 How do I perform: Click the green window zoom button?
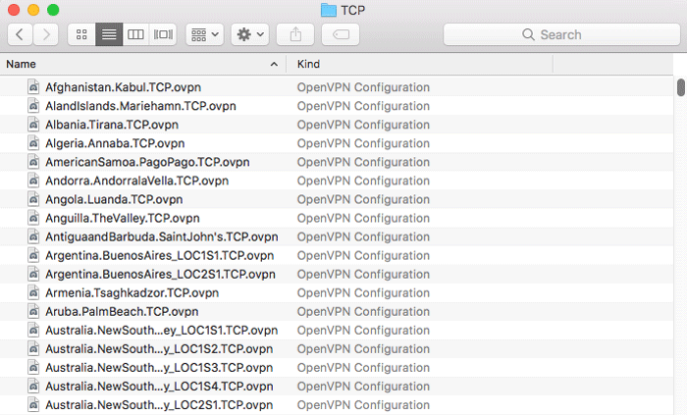tap(53, 10)
